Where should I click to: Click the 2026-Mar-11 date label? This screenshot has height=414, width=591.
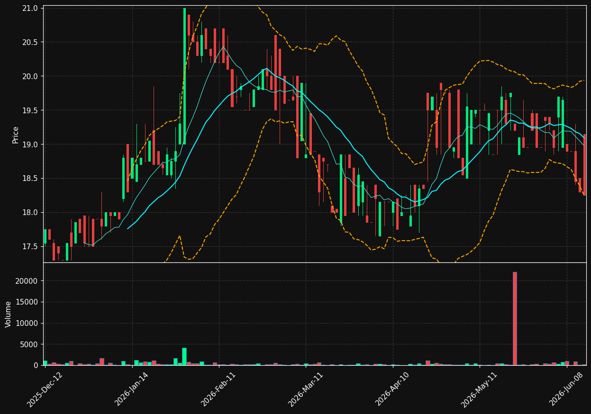click(x=306, y=389)
